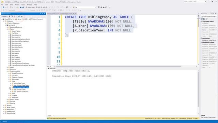Expand the Database Diagrams folder
The image size is (218, 123).
[x=7, y=27]
